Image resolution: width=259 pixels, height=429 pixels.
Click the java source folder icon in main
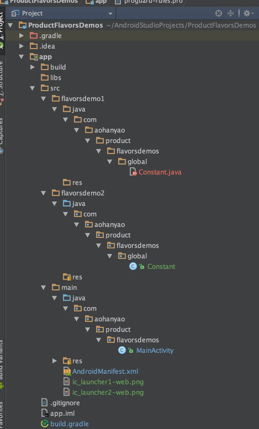(x=67, y=298)
